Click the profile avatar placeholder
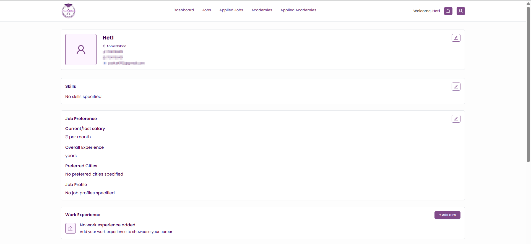This screenshot has width=531, height=244. coord(81,50)
